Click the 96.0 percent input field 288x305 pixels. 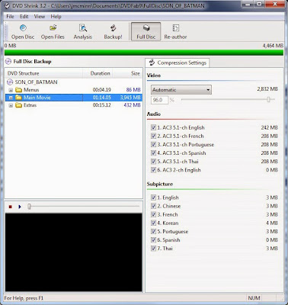[160, 100]
